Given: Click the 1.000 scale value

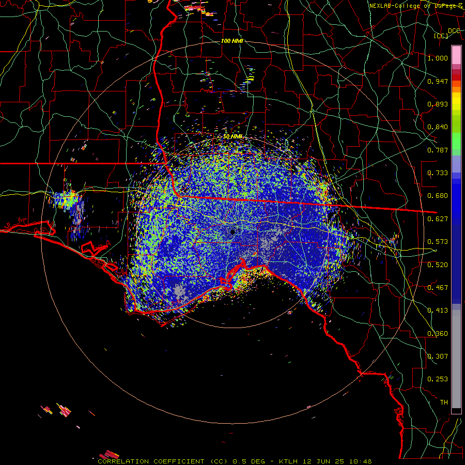Looking at the screenshot, I should pyautogui.click(x=438, y=58).
